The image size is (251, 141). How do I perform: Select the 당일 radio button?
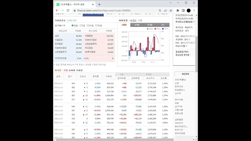pos(73,25)
